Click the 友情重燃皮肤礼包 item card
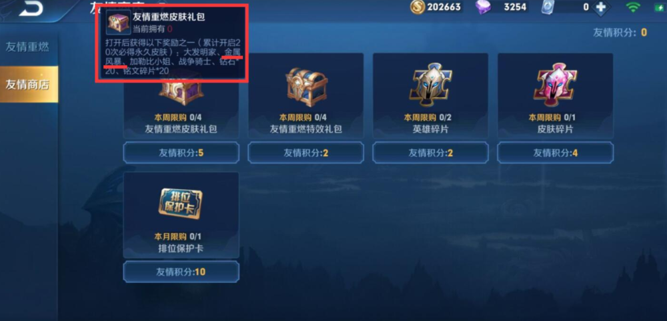This screenshot has height=321, width=667. coord(181,96)
